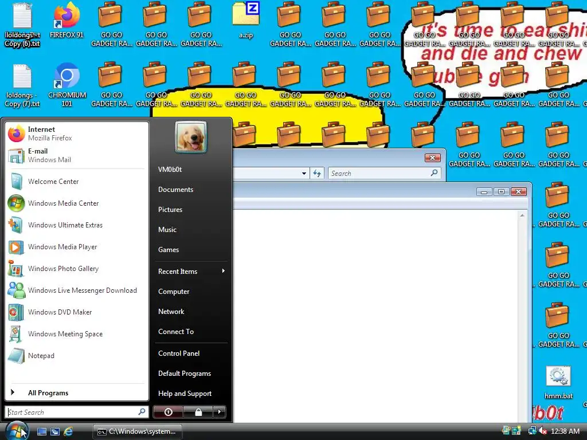Click the Explorer search magnifier icon
The height and width of the screenshot is (440, 587).
(x=435, y=173)
